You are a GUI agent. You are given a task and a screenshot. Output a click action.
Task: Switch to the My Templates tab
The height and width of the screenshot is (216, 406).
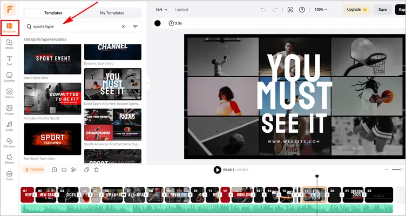(112, 13)
